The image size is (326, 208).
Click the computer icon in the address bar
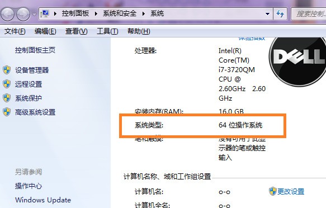[45, 14]
